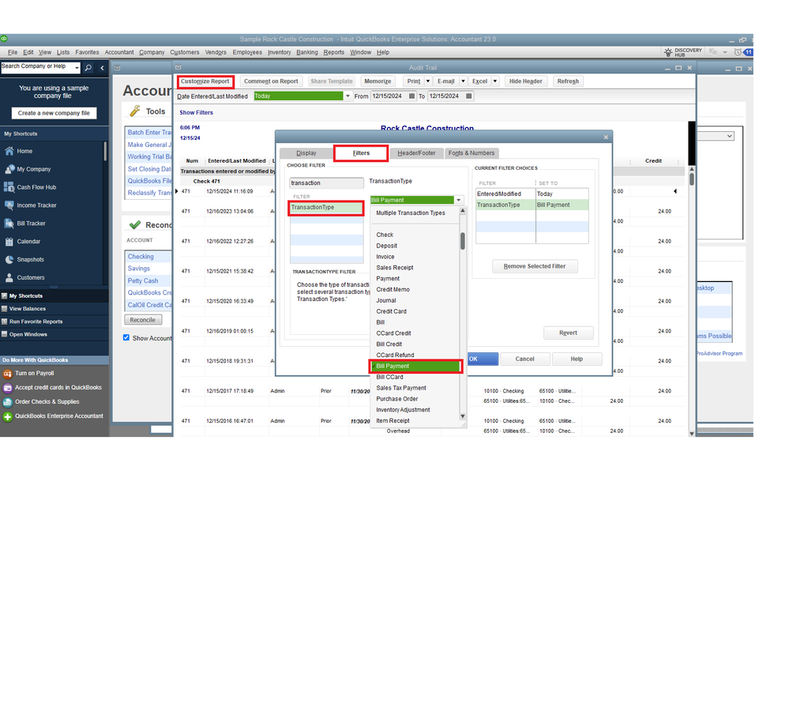789x719 pixels.
Task: Open the To date calendar picker
Action: tap(469, 96)
